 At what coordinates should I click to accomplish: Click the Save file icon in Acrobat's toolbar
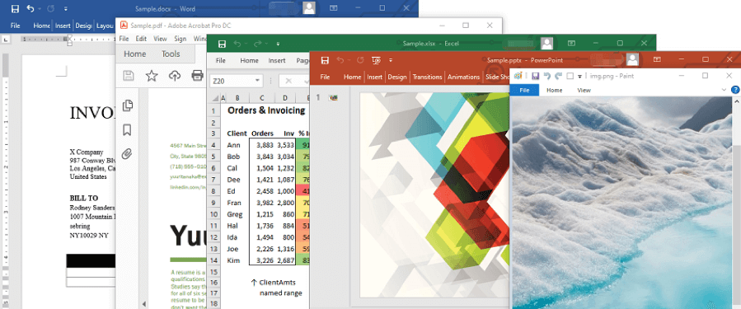click(x=128, y=76)
